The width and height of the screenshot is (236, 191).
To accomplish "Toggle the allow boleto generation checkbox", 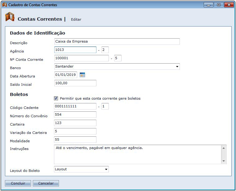I will click(x=56, y=98).
